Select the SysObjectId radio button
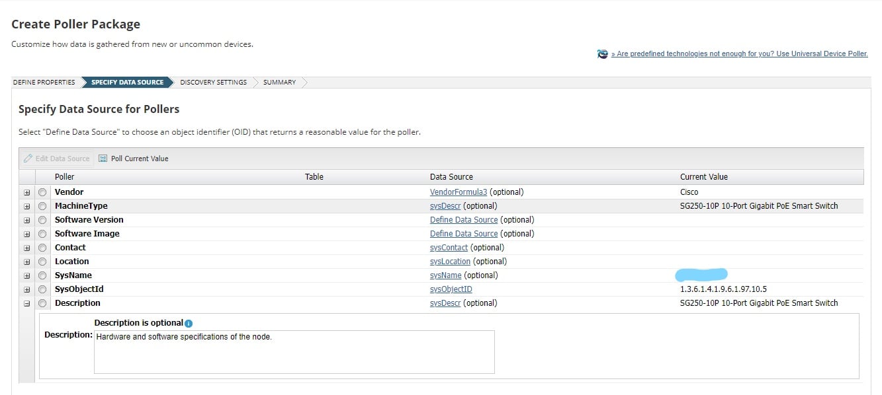The width and height of the screenshot is (882, 395). (42, 289)
